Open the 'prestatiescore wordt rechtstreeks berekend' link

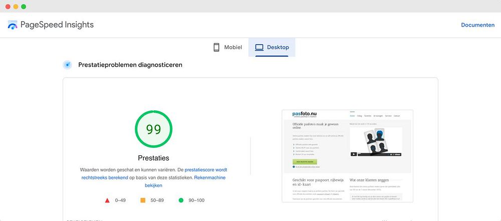coord(154,173)
